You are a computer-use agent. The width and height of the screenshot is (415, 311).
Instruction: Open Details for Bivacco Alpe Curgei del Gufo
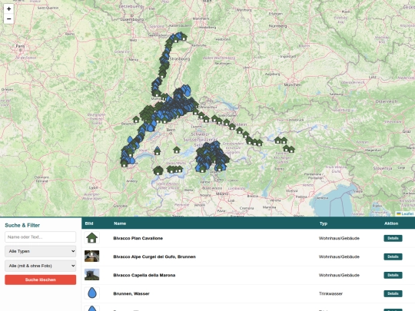[393, 256]
